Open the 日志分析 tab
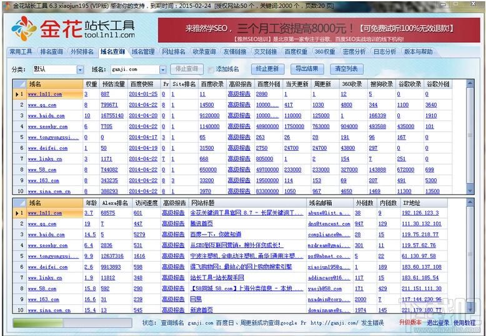The height and width of the screenshot is (336, 486). (x=385, y=52)
